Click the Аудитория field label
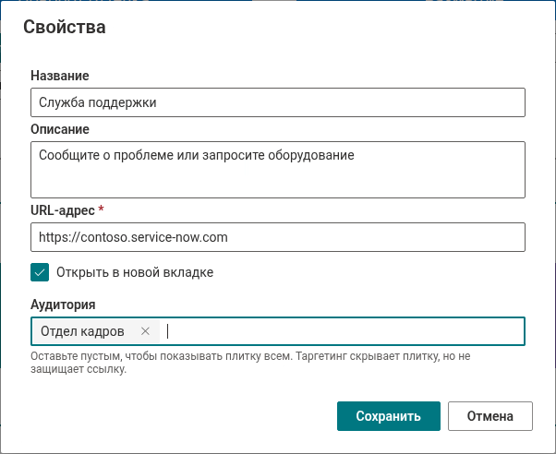 click(x=63, y=305)
